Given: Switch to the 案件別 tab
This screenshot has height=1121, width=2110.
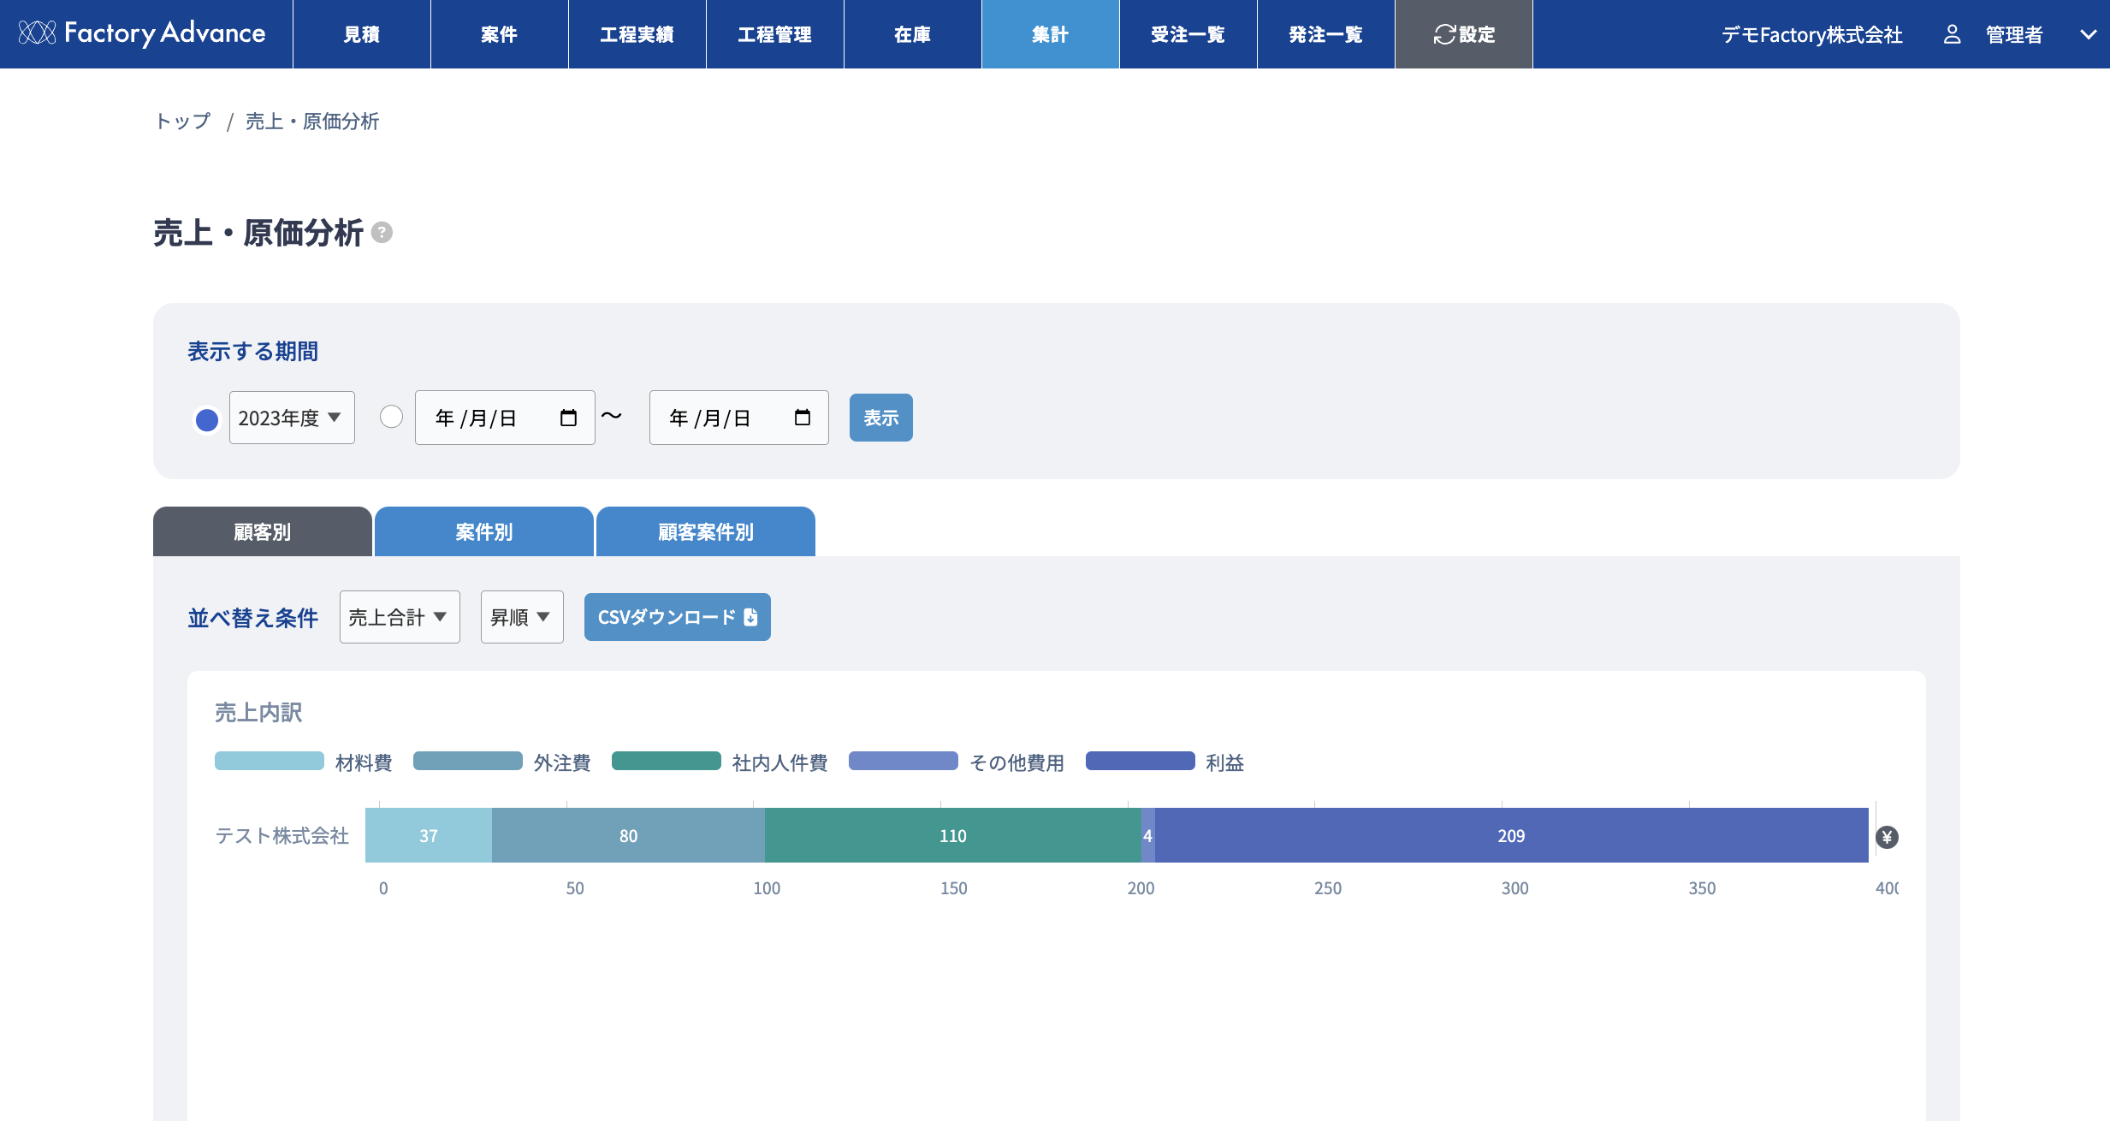Looking at the screenshot, I should point(483,531).
